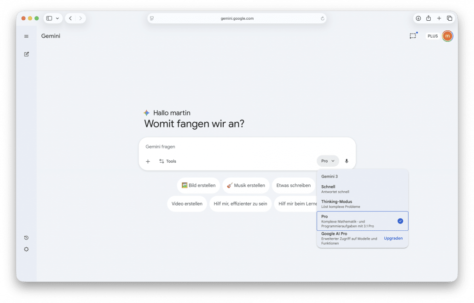
Task: Open the Tools menu in prompt box
Action: [x=168, y=161]
